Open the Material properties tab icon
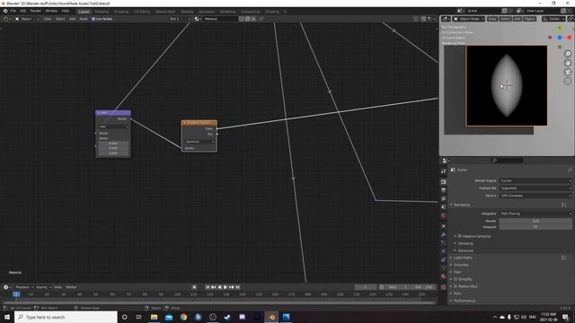Viewport: 575px width, 323px height. pos(443,276)
